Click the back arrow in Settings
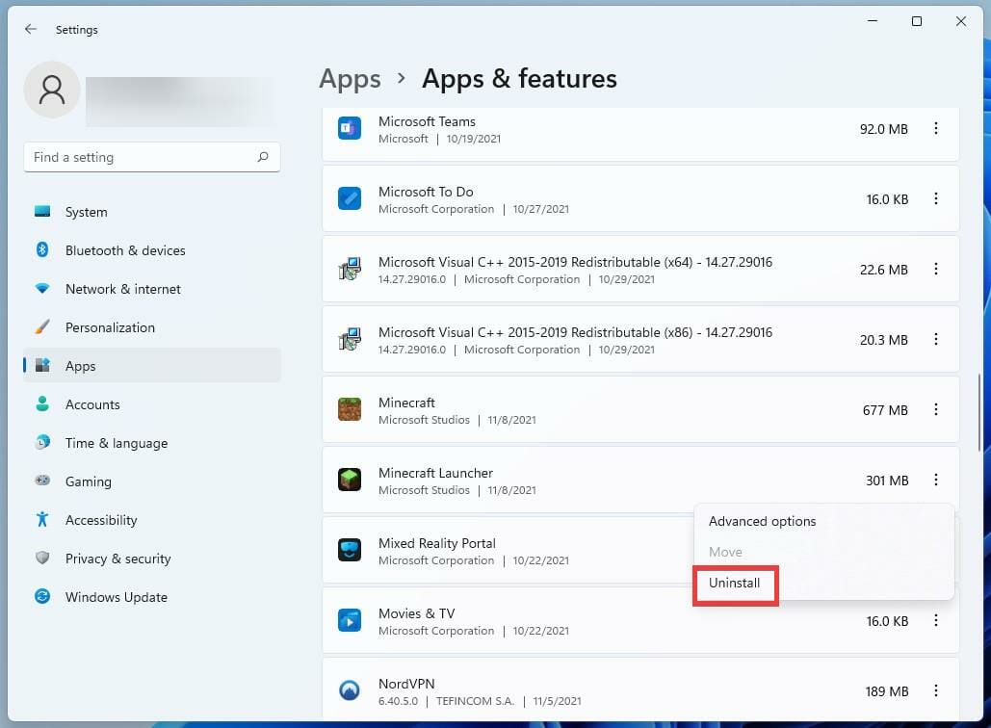 [31, 29]
